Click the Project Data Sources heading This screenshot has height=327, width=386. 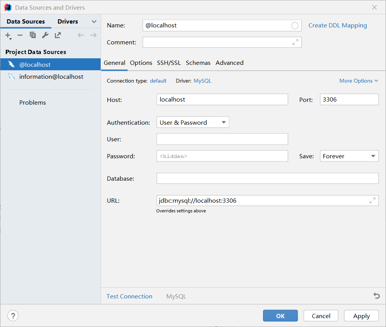click(x=36, y=52)
